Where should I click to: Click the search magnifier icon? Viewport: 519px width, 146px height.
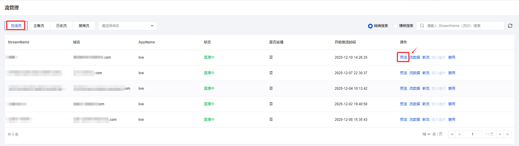pos(422,26)
